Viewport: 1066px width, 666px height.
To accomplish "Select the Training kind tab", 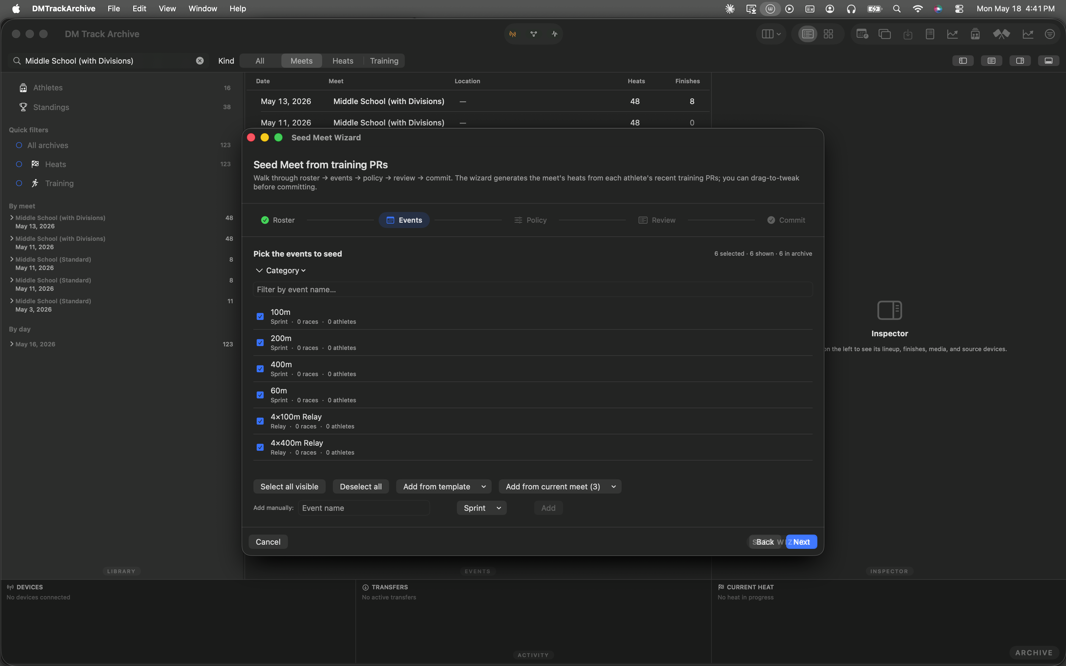I will click(384, 61).
